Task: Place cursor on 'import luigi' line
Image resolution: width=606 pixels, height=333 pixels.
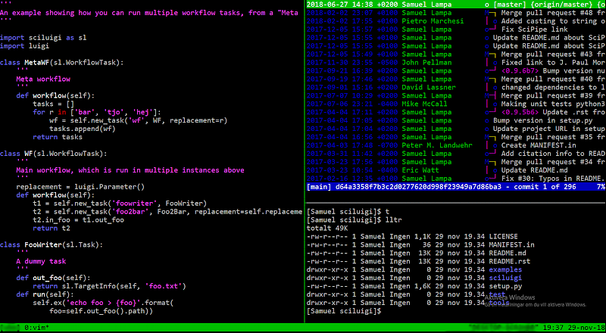Action: click(25, 46)
